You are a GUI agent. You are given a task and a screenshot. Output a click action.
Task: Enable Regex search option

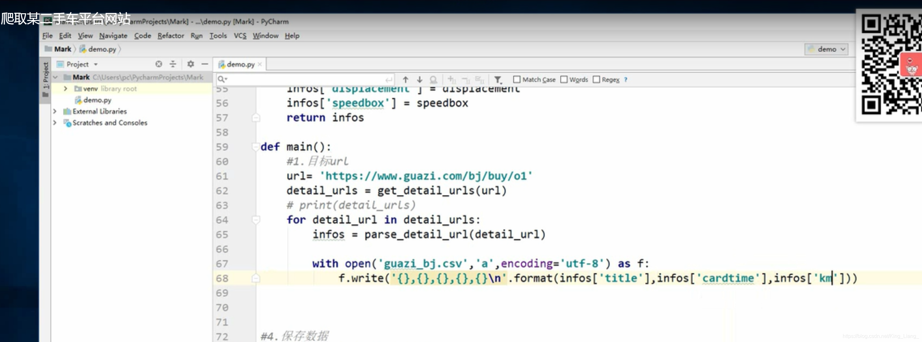(x=596, y=79)
